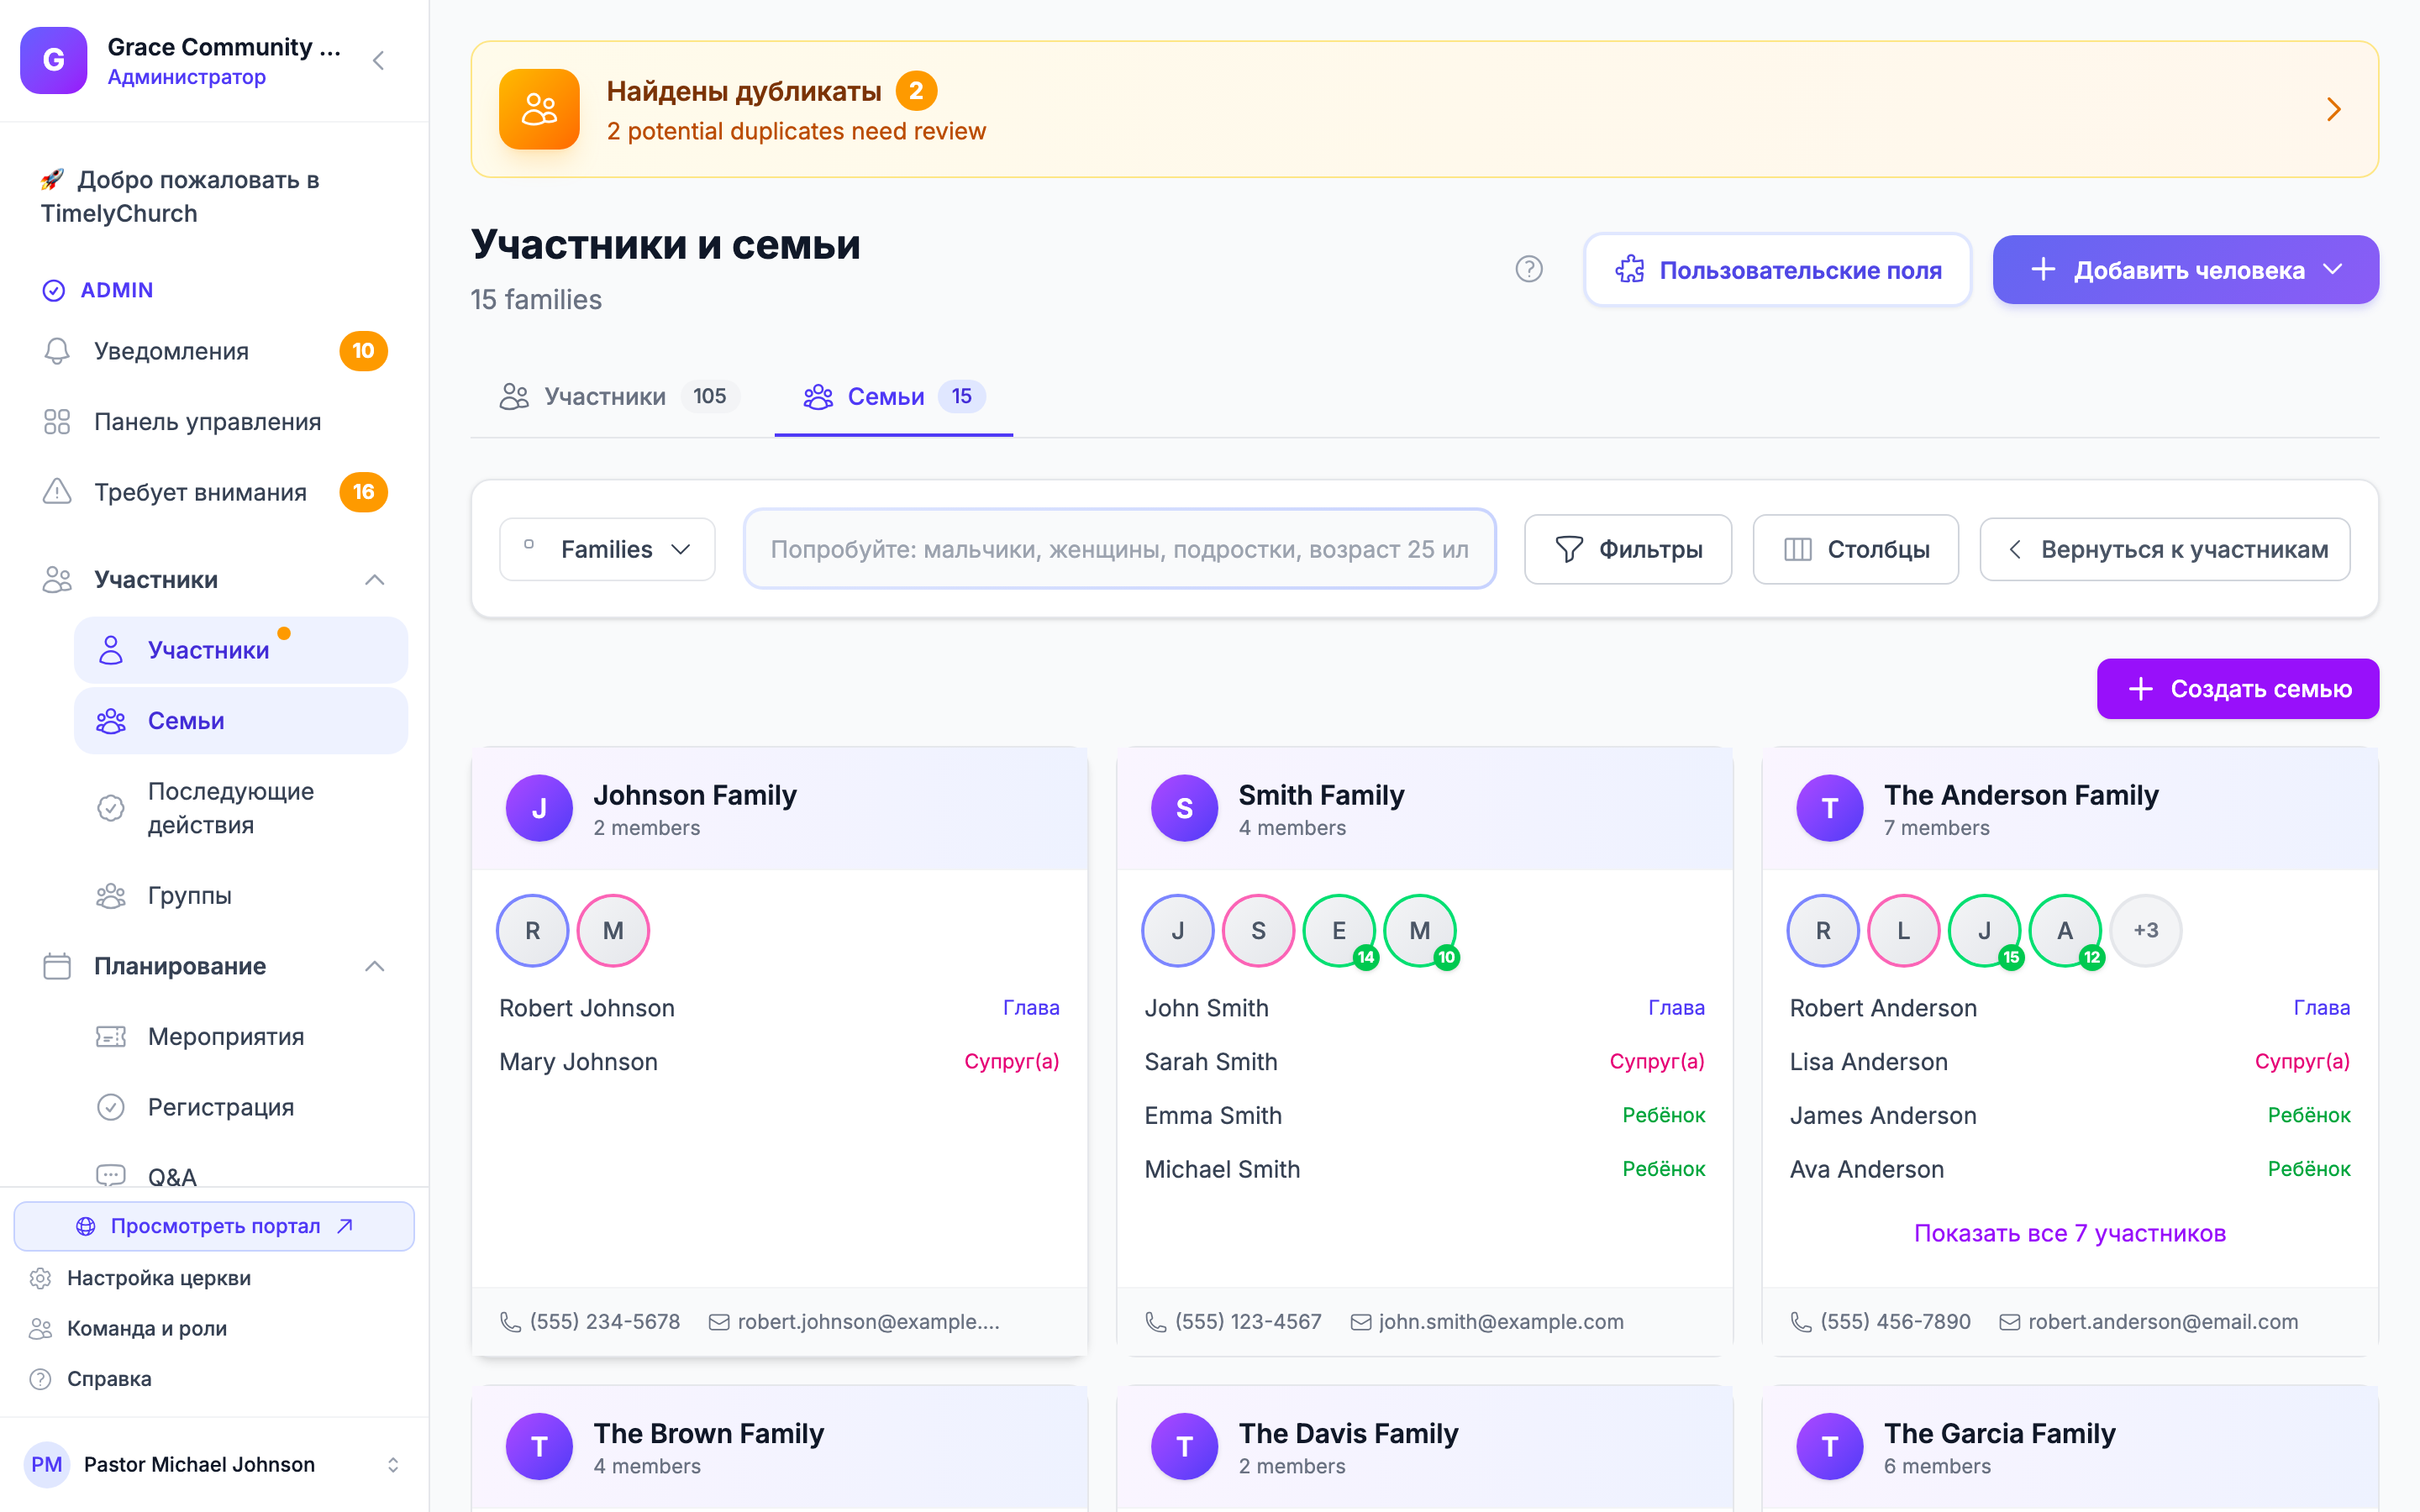Collapse the Планирование sidebar section
Viewport: 2420px width, 1512px height.
click(375, 966)
